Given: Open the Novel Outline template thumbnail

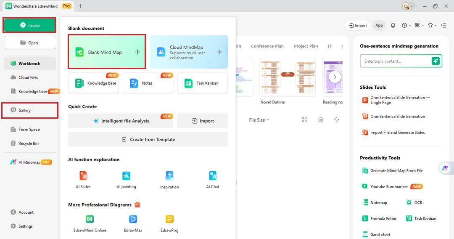Looking at the screenshot, I should click(288, 77).
